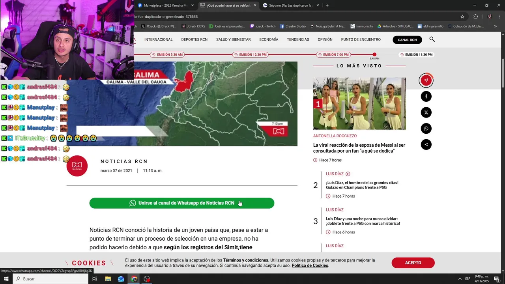Click the CANAL RCN button

tap(407, 40)
